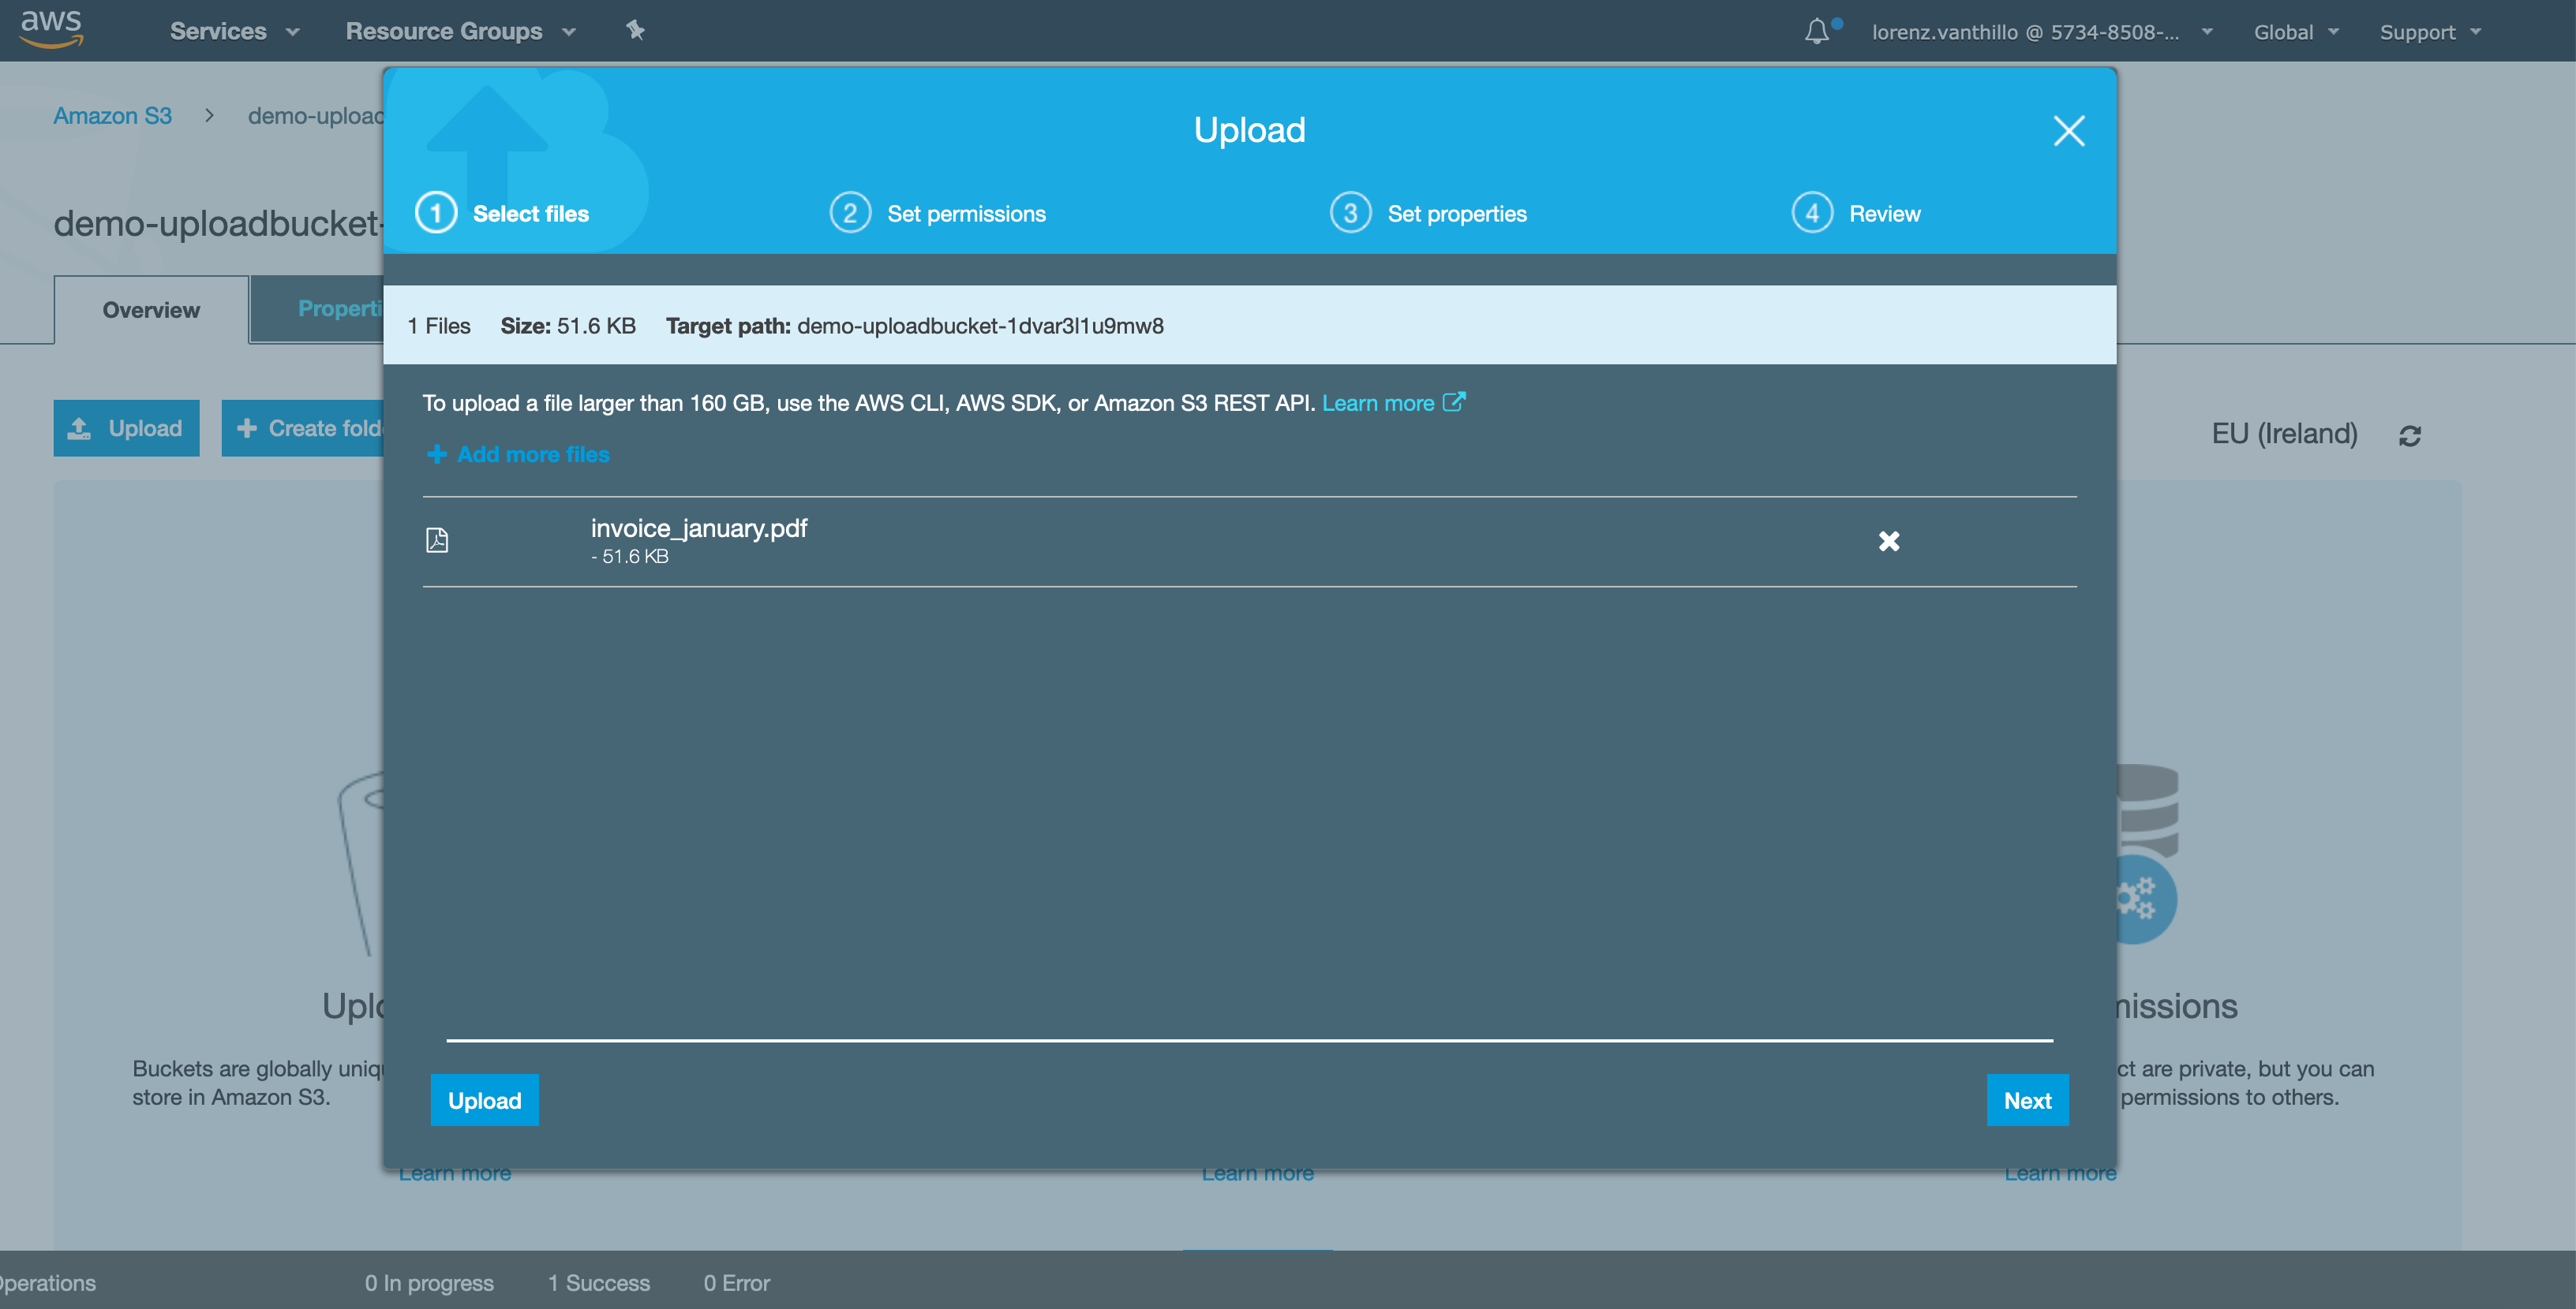This screenshot has width=2576, height=1309.
Task: Click the plus icon beside Add more files
Action: coord(436,453)
